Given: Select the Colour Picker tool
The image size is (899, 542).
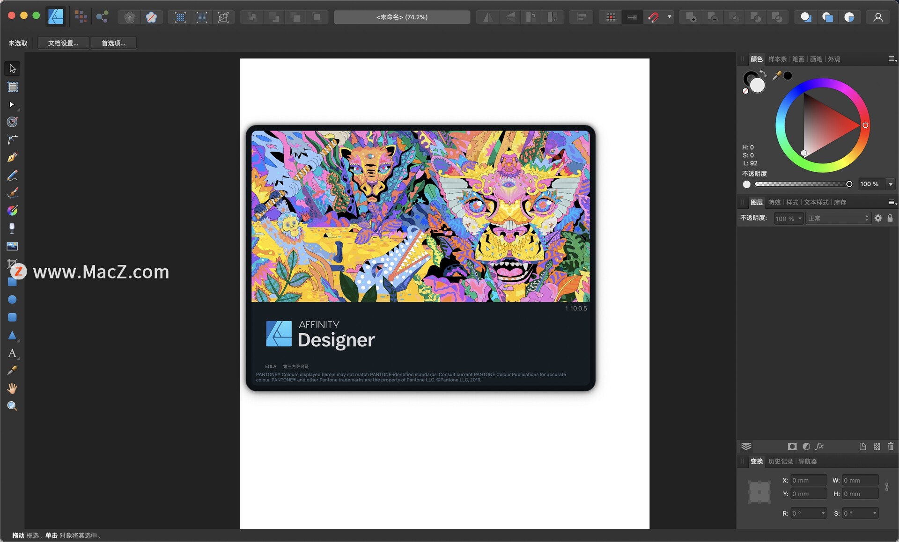Looking at the screenshot, I should pos(13,371).
